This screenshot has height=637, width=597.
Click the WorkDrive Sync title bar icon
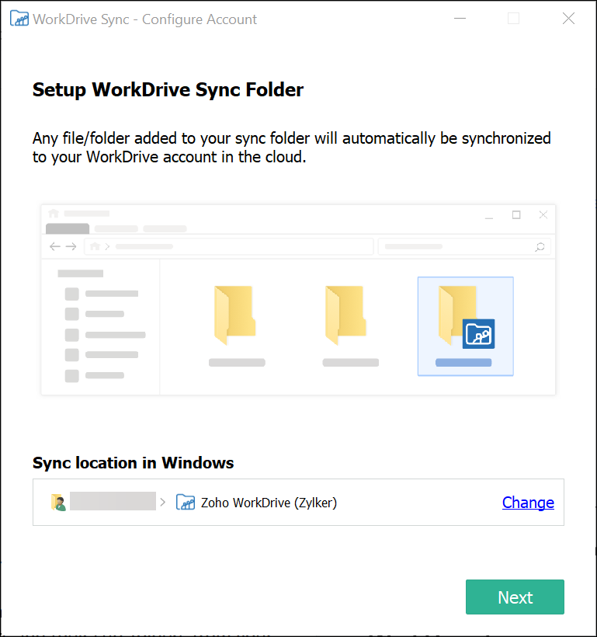tap(19, 19)
